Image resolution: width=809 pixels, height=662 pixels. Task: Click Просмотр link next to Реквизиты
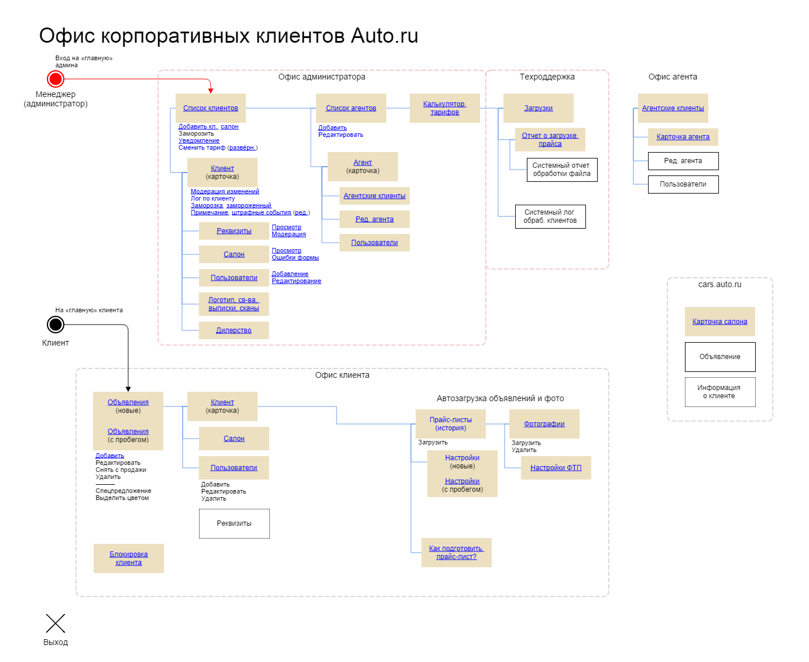(286, 227)
